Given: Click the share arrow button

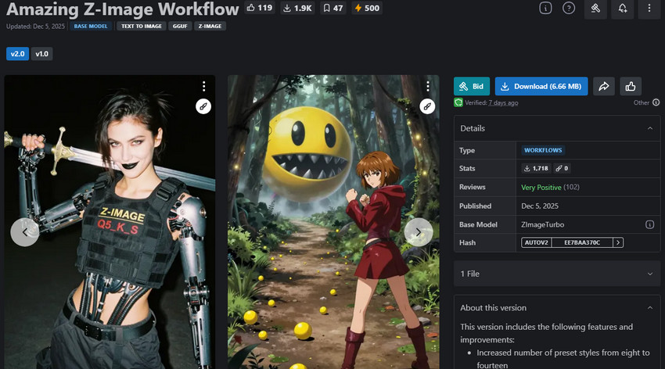Looking at the screenshot, I should point(604,86).
